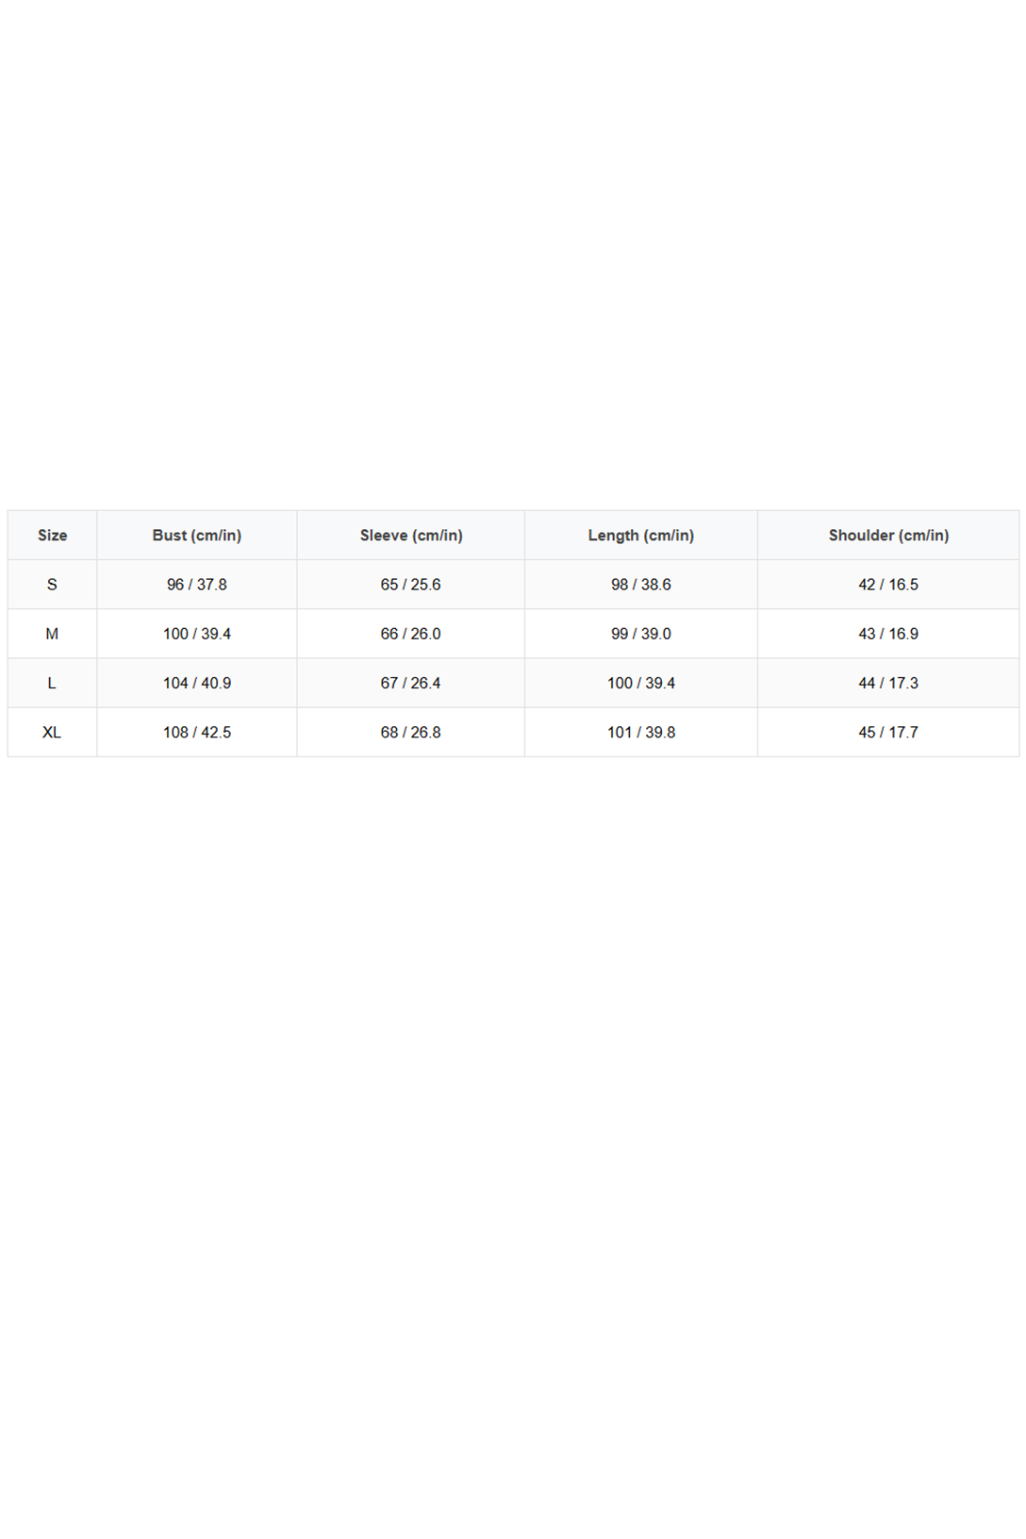Click the size S row label
This screenshot has width=1026, height=1539.
click(53, 585)
